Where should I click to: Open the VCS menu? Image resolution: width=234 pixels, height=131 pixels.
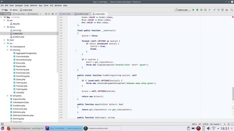pyautogui.click(x=52, y=5)
